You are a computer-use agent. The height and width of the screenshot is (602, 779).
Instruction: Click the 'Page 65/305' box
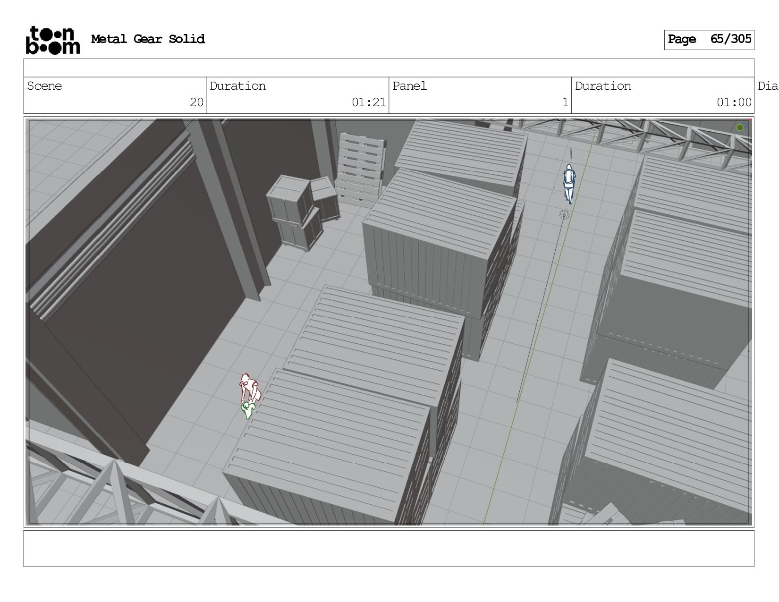pos(709,40)
